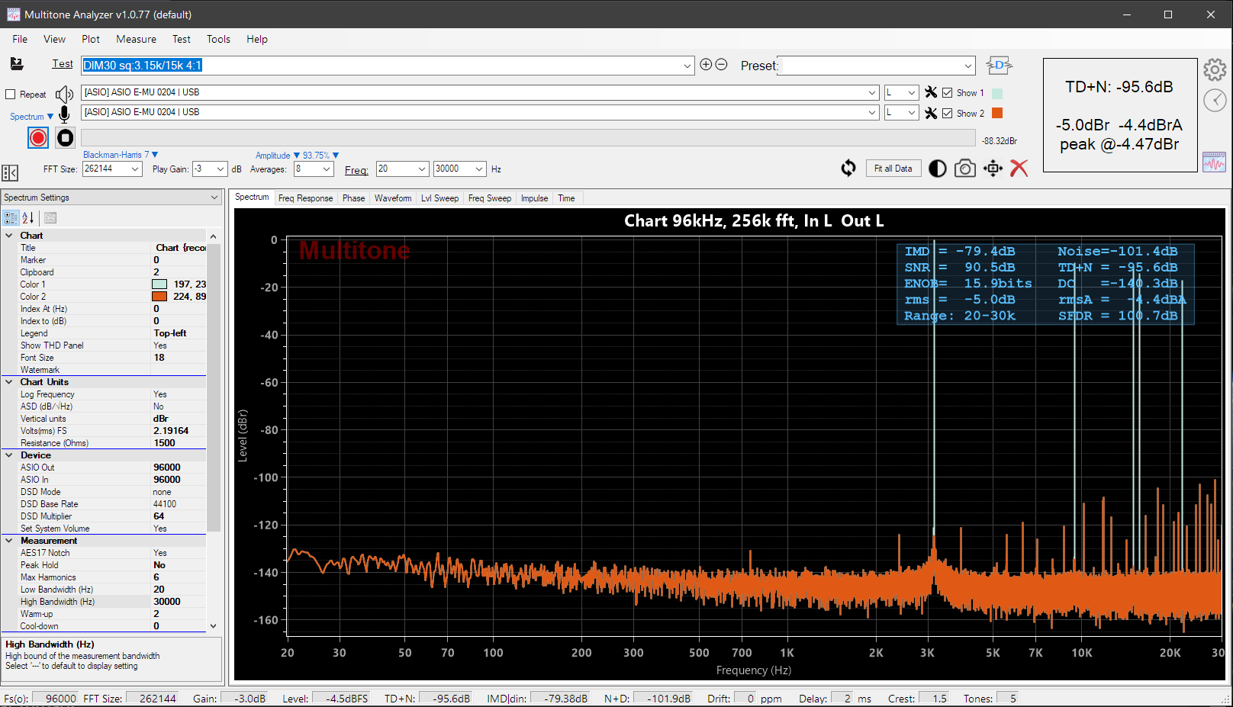Switch to the Phase tab

point(353,198)
